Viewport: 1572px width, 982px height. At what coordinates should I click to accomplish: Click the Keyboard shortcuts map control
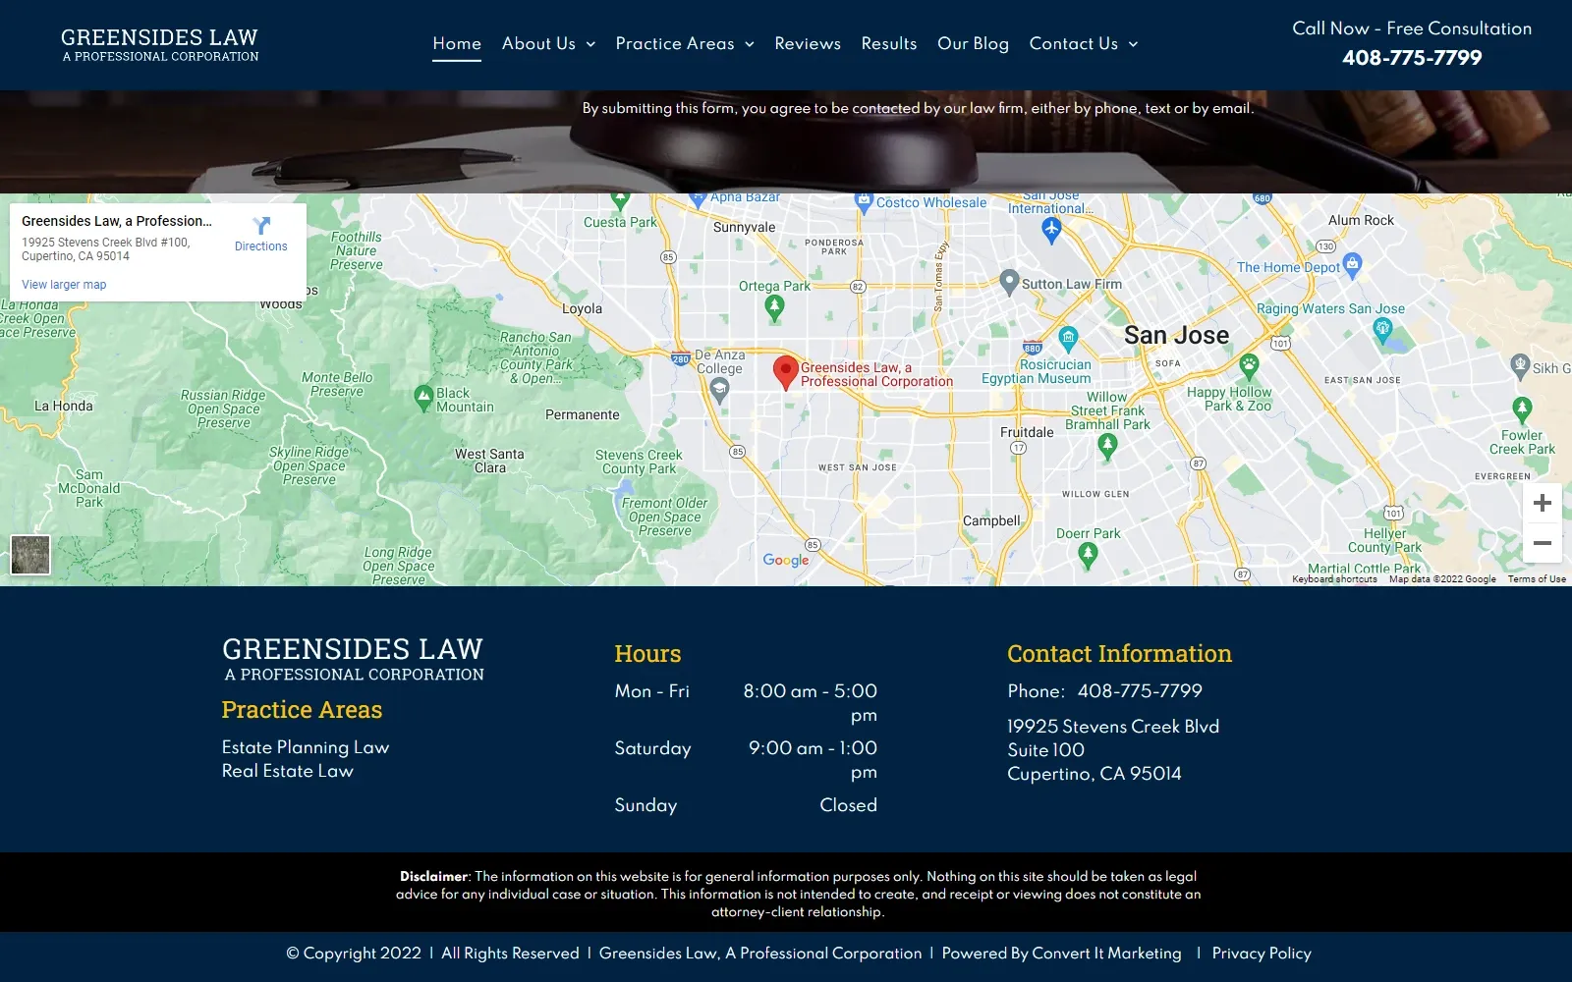[1334, 578]
